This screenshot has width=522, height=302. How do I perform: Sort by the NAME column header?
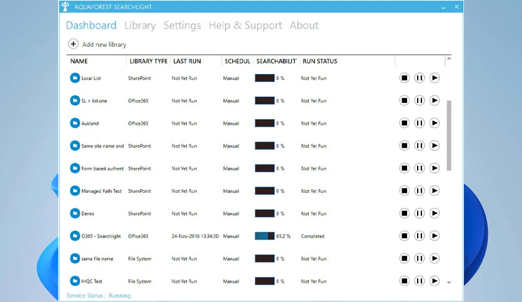click(79, 61)
